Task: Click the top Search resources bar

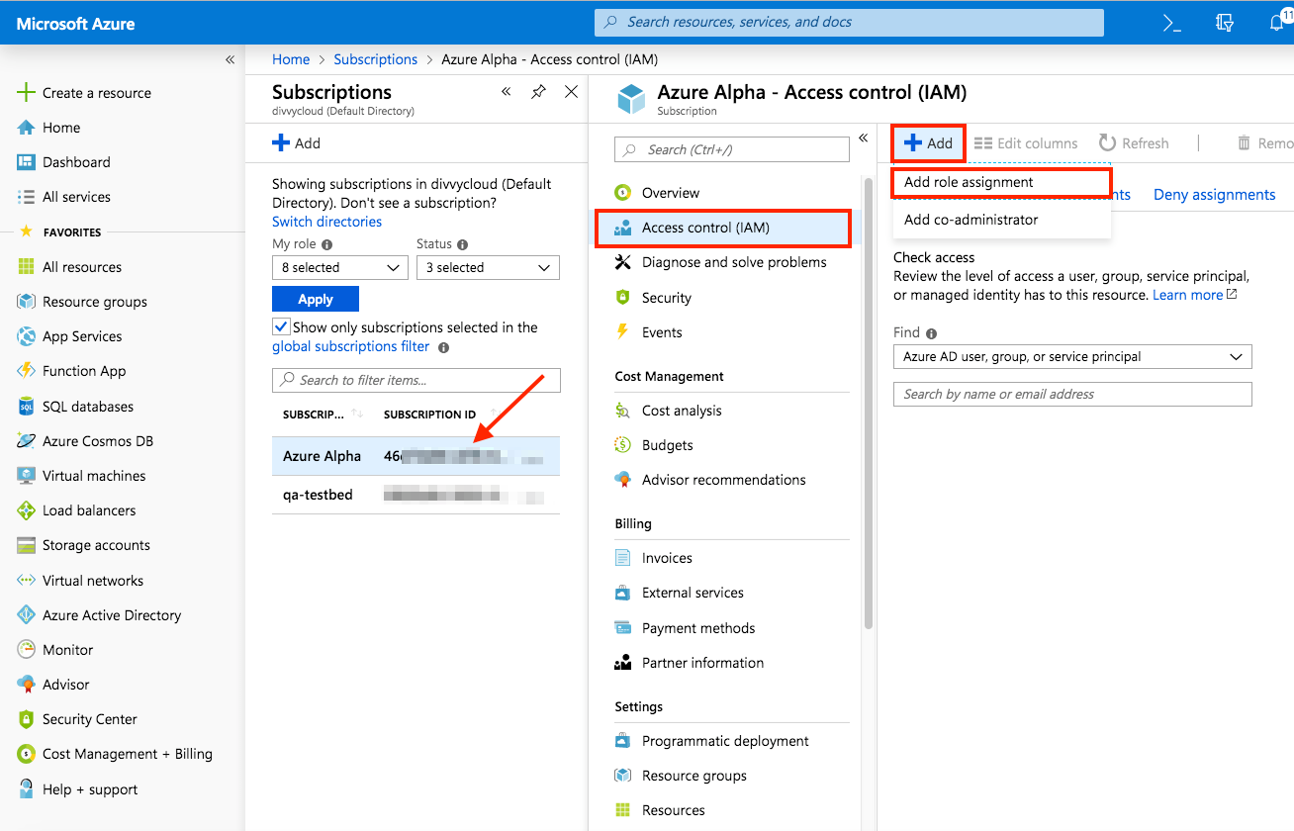Action: (x=849, y=23)
